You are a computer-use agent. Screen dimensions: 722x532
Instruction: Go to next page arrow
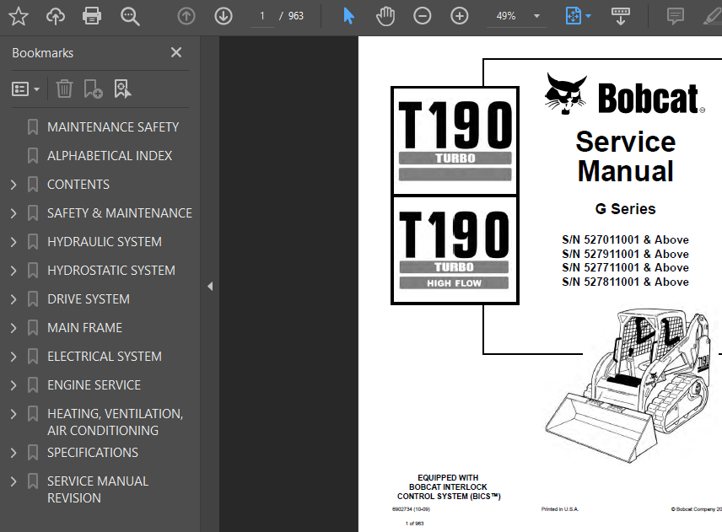[x=224, y=16]
